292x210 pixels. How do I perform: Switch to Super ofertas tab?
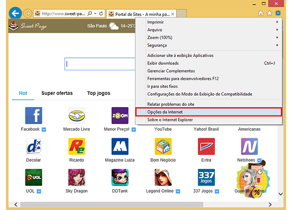57,93
